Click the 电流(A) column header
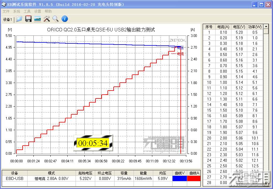 click(223, 27)
